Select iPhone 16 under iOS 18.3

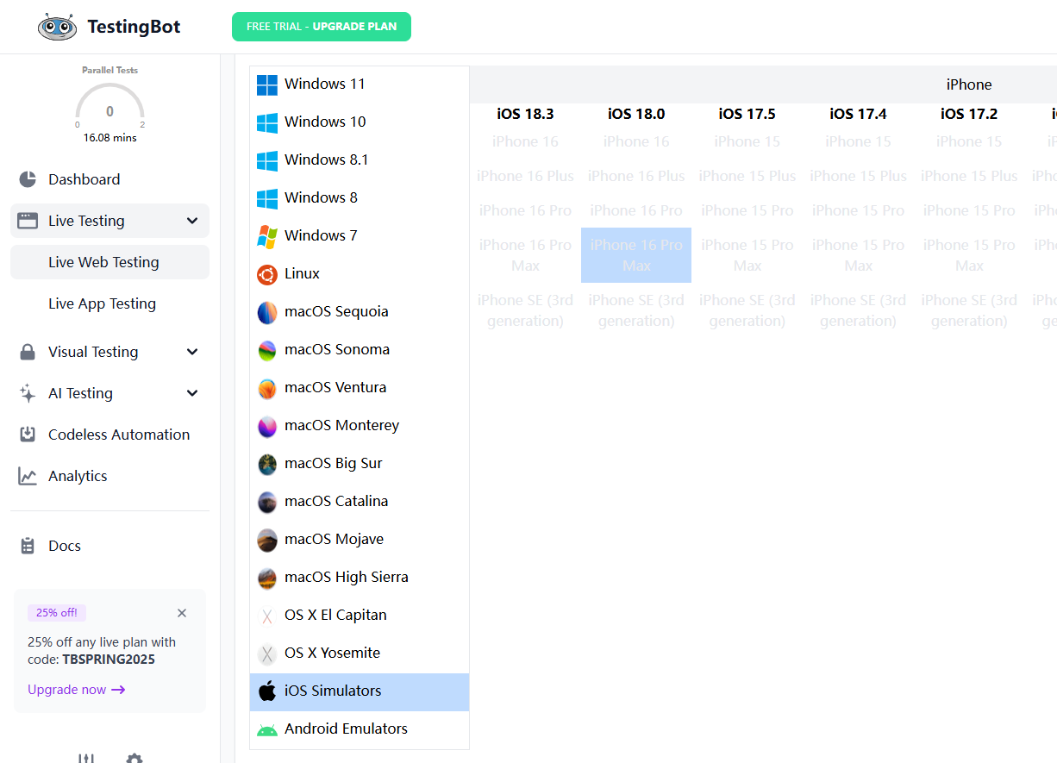(x=525, y=141)
